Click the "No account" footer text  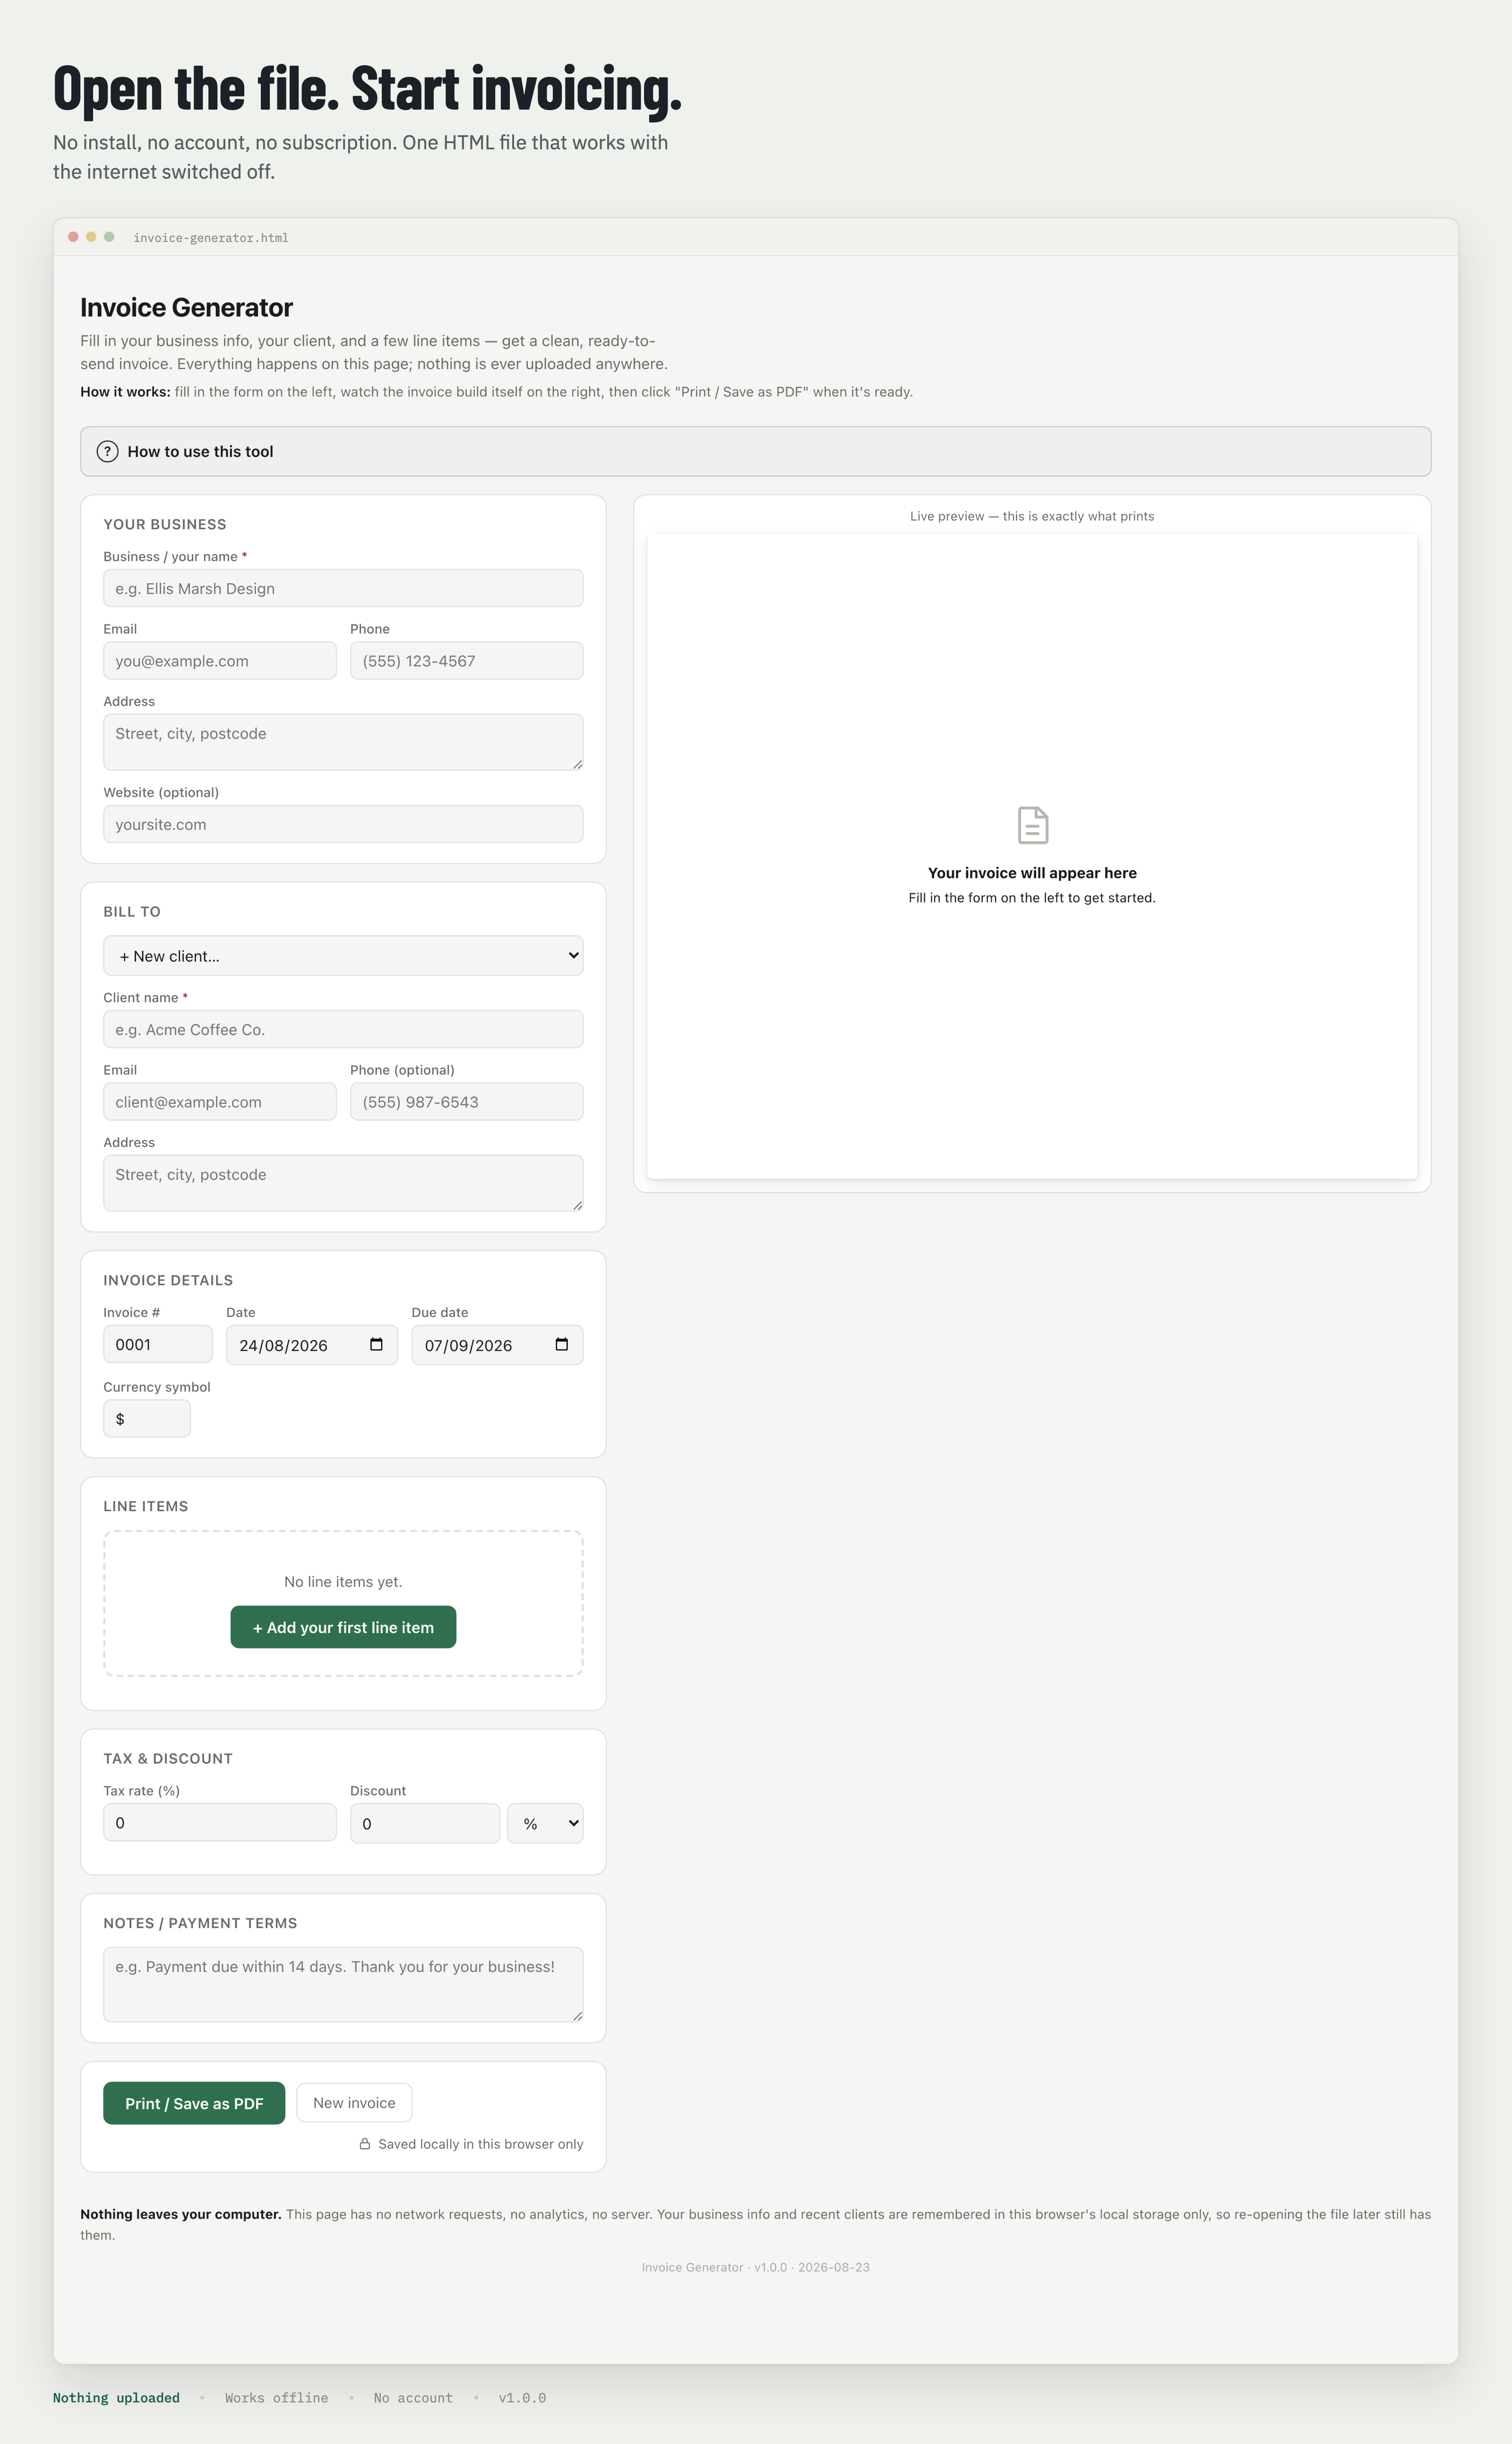tap(413, 2398)
